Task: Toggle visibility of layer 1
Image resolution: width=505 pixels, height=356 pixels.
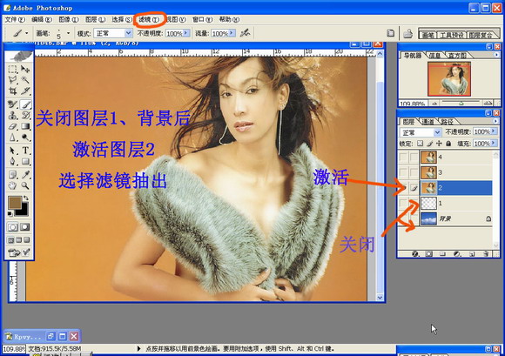Action: [x=403, y=203]
